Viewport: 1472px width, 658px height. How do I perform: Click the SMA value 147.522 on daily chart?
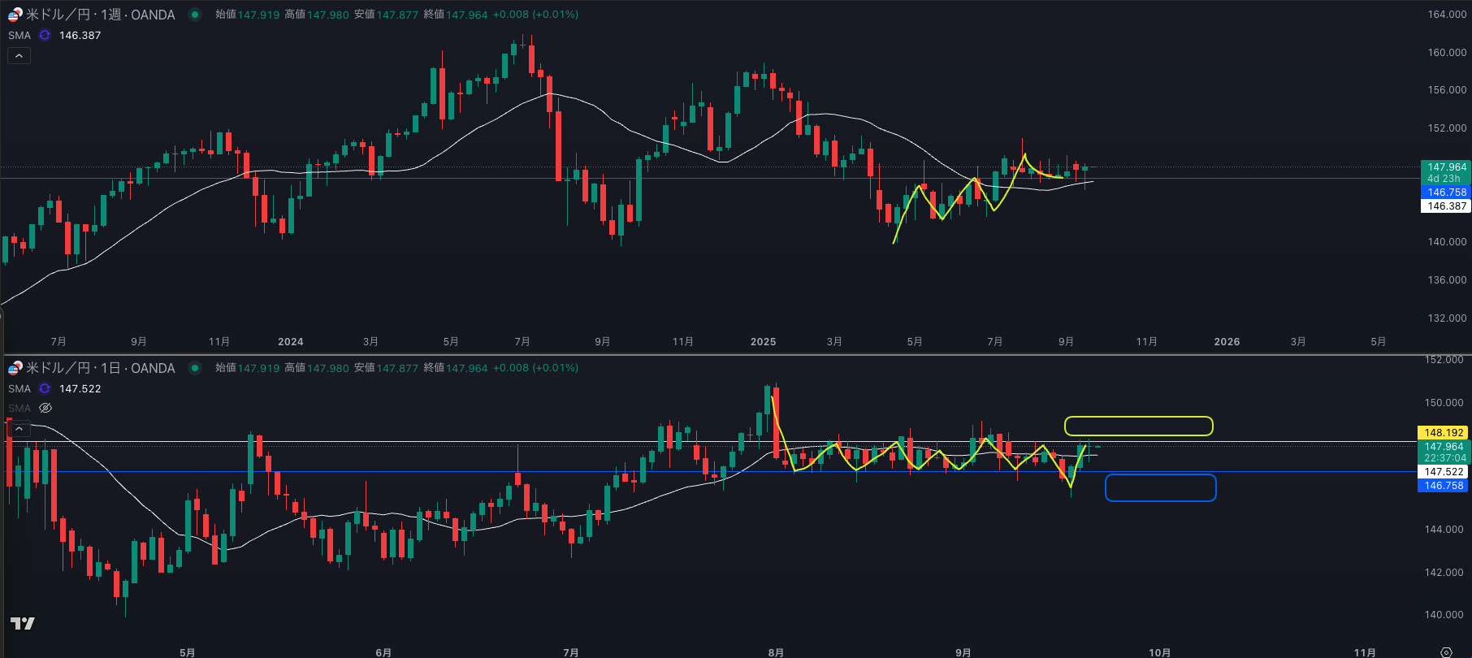(80, 389)
